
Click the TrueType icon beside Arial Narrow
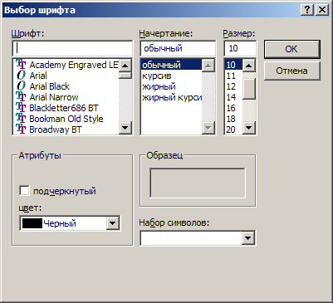(21, 97)
